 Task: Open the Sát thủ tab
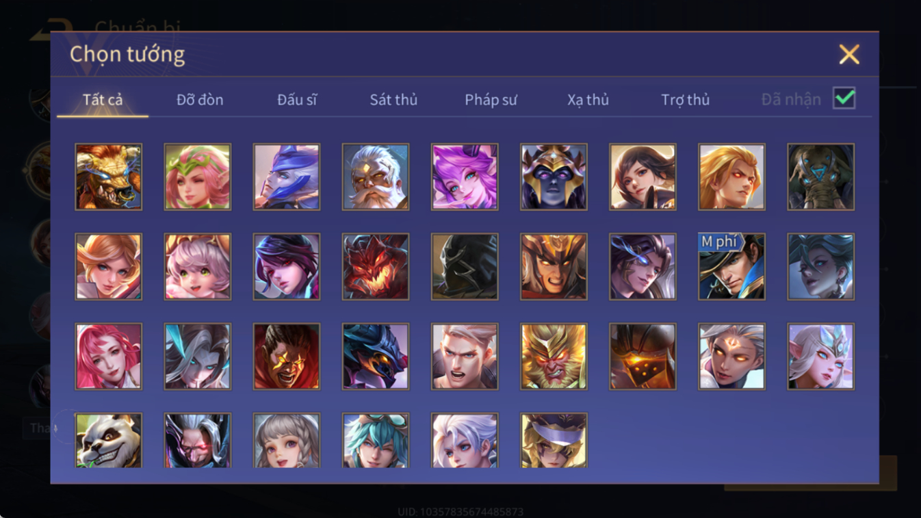pyautogui.click(x=393, y=100)
